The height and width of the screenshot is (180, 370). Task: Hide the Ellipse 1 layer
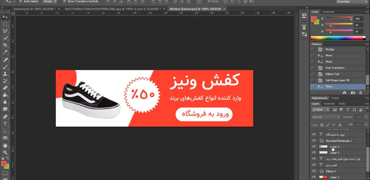(x=314, y=171)
